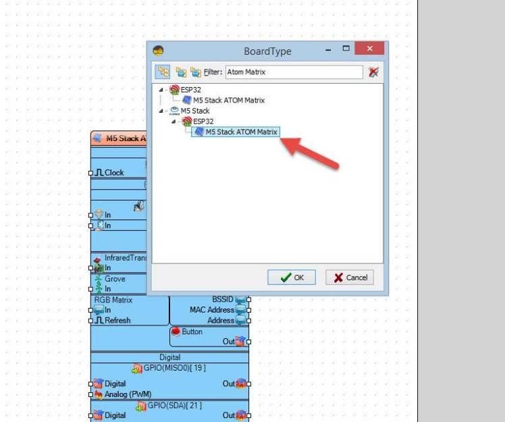Click the GPIO(MISO0)[19] pin icon
Image resolution: width=505 pixels, height=422 pixels.
(137, 369)
